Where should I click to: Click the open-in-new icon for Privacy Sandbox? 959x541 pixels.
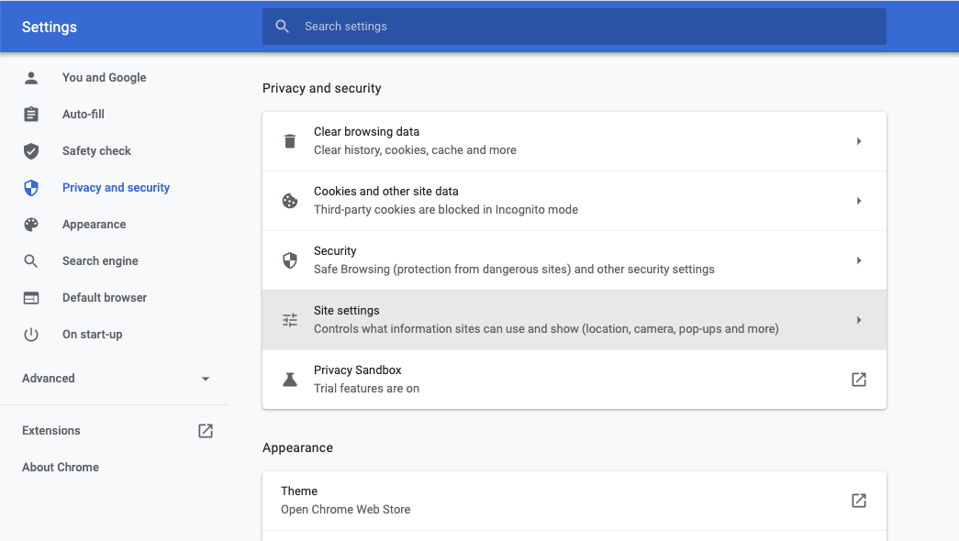point(859,380)
